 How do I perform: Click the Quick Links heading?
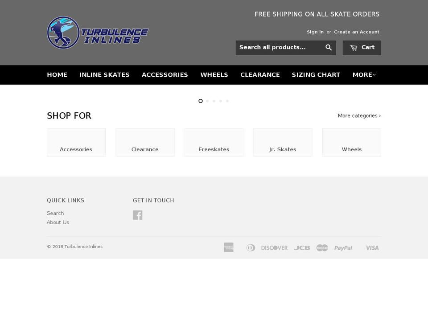[x=66, y=200]
